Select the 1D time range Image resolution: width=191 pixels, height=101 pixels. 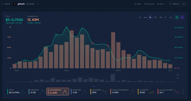coord(140,17)
